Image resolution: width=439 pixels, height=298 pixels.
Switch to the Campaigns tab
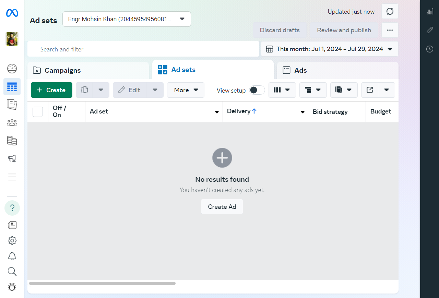pyautogui.click(x=88, y=70)
